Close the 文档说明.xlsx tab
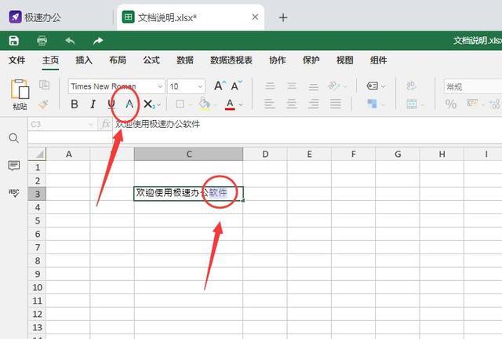Screen dimensions: 502x339 (255, 17)
